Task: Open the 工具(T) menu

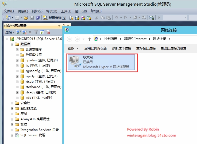Action: point(66,11)
